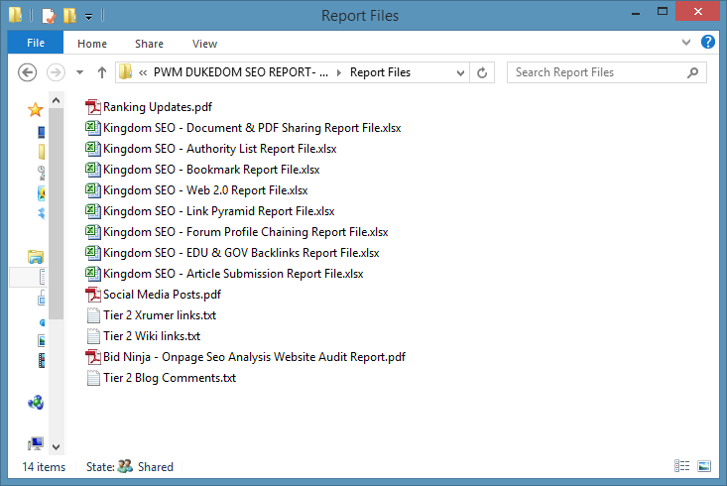Click the Excel icon of Bookmark Report File
727x486 pixels.
click(93, 170)
